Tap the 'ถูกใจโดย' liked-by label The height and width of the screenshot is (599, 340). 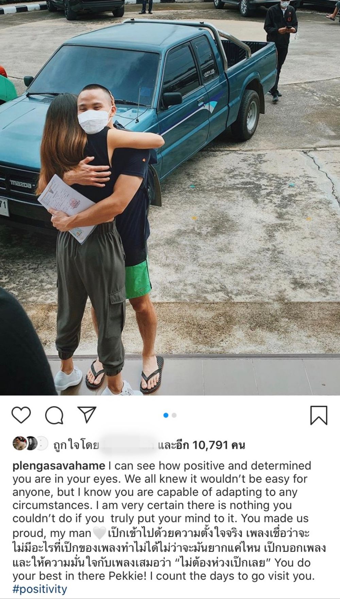coord(76,445)
